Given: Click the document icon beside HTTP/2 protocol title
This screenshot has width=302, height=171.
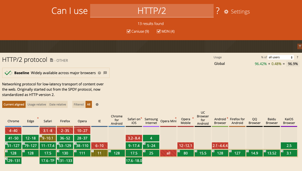Looking at the screenshot, I should (51, 60).
